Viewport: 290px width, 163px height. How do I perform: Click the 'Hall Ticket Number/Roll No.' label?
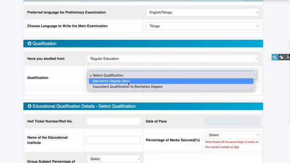50,121
